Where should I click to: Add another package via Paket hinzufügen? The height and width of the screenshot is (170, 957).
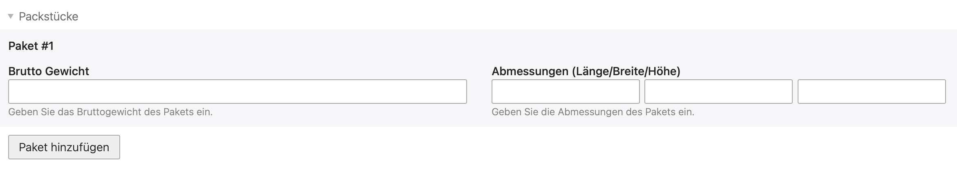click(x=64, y=147)
